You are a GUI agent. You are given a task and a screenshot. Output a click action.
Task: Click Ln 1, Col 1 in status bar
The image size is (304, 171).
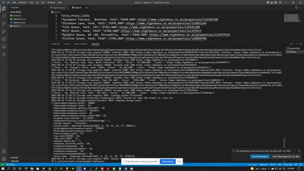point(253,165)
